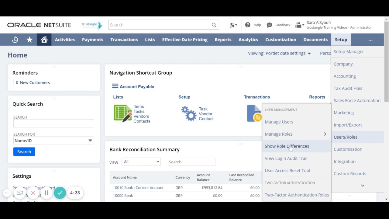Open recorder more options dots button
389x219 pixels.
[x=7, y=193]
